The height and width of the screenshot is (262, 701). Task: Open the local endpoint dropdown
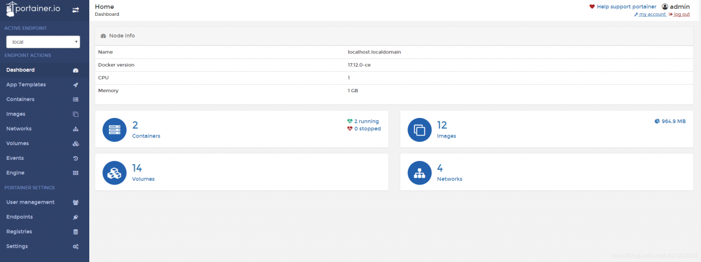coord(43,41)
